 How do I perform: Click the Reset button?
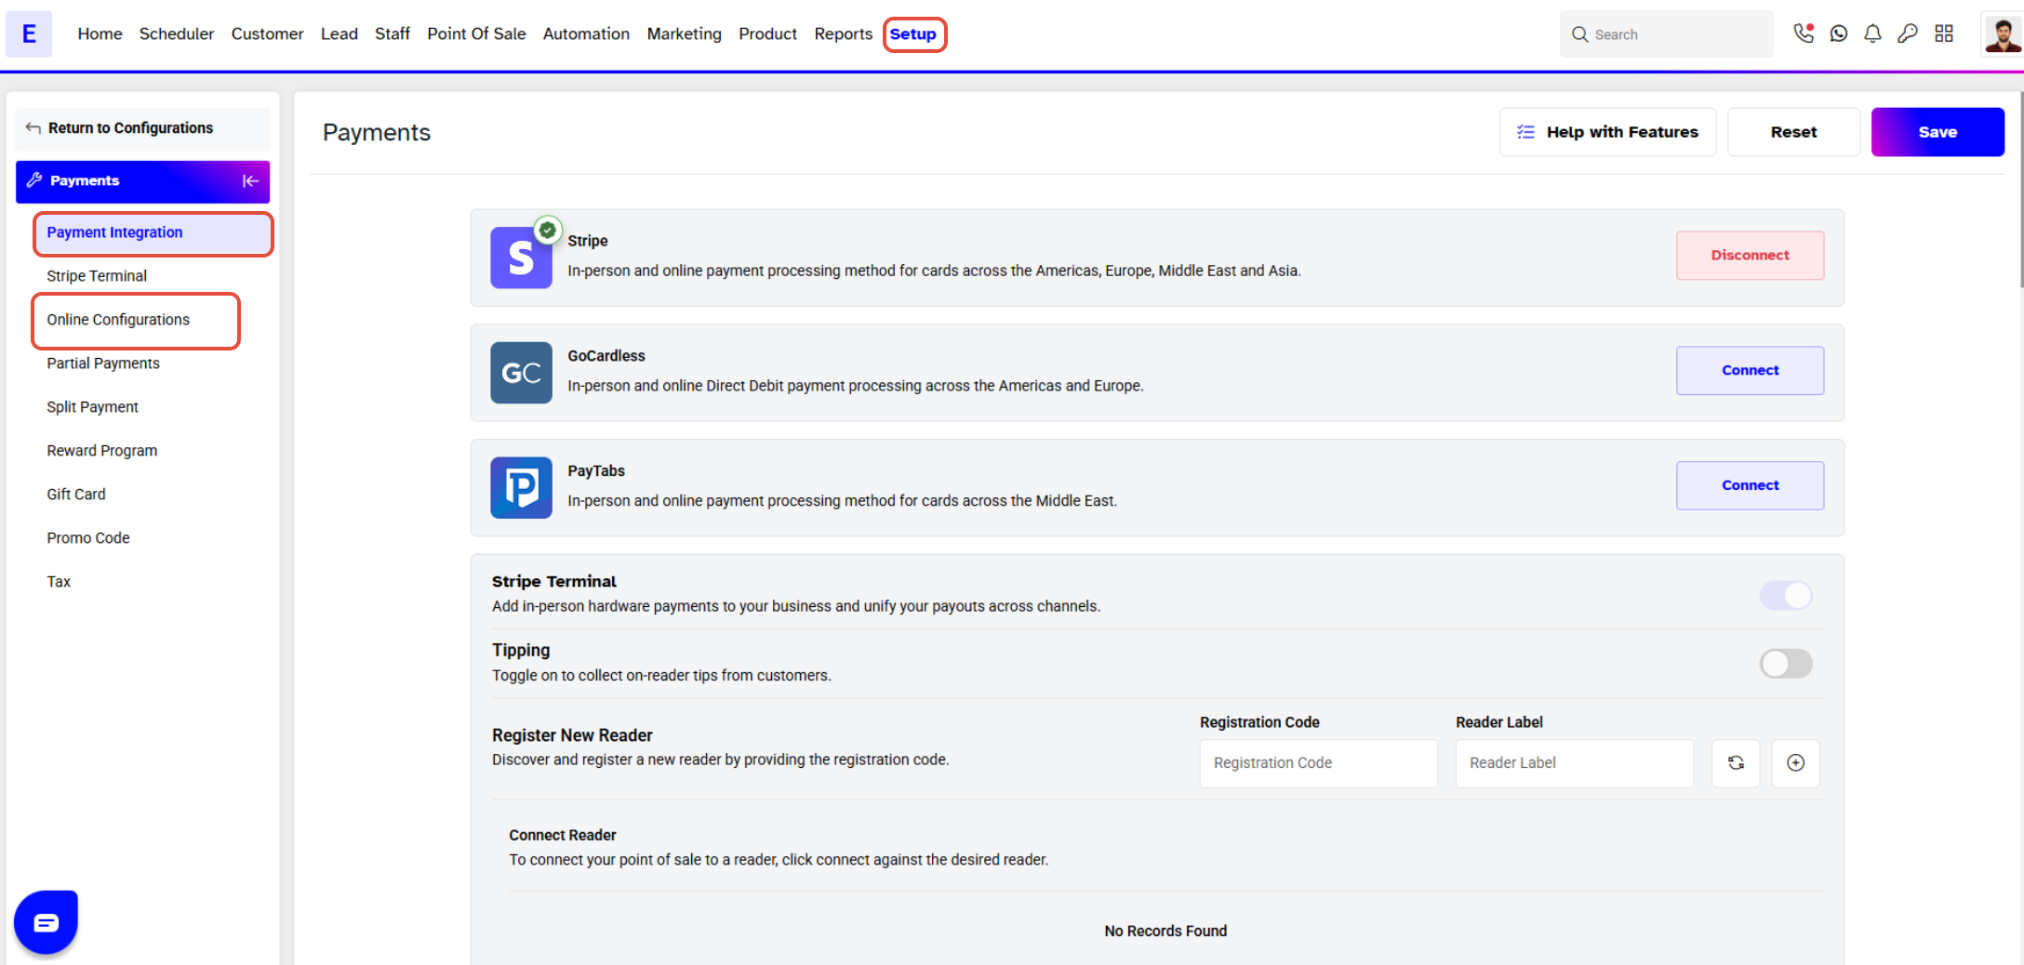(1793, 132)
